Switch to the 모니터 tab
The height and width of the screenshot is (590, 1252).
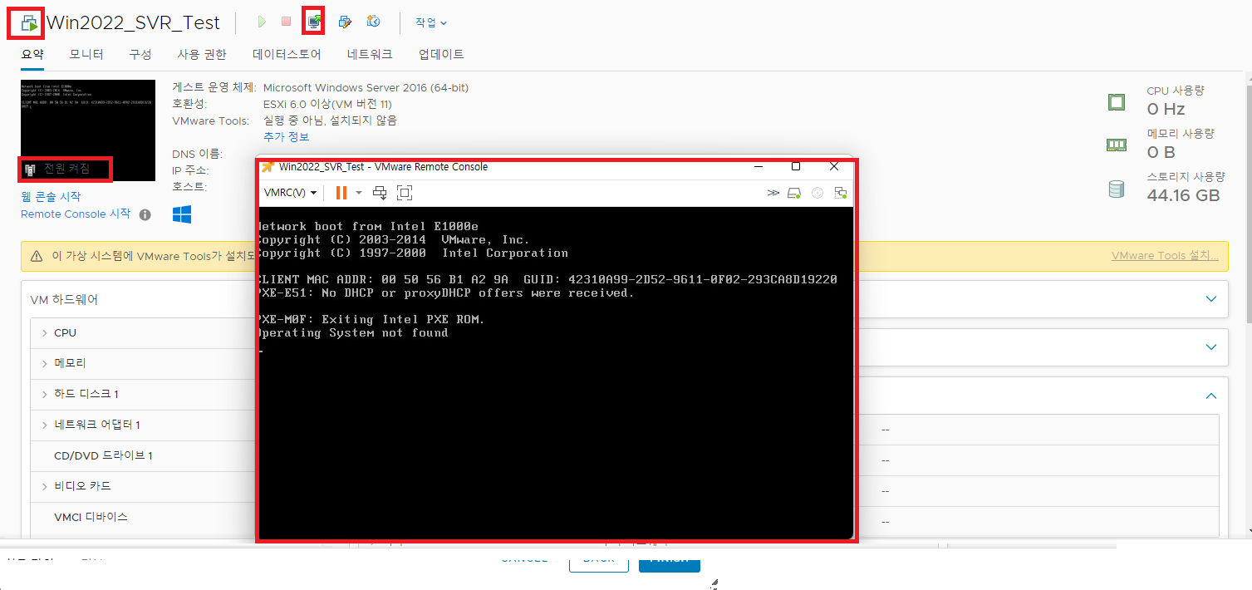tap(86, 55)
